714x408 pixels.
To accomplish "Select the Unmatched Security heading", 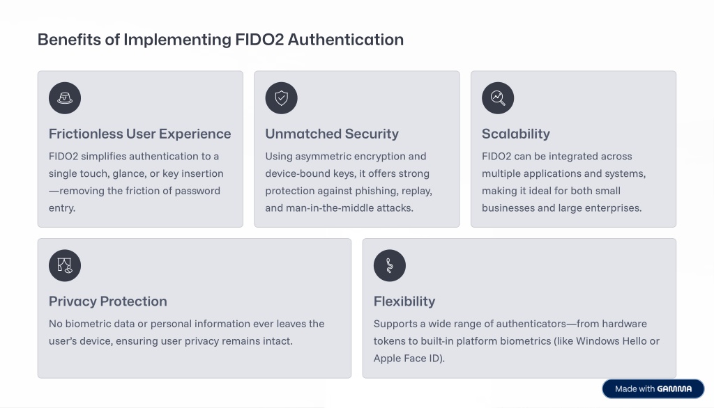I will pyautogui.click(x=332, y=134).
